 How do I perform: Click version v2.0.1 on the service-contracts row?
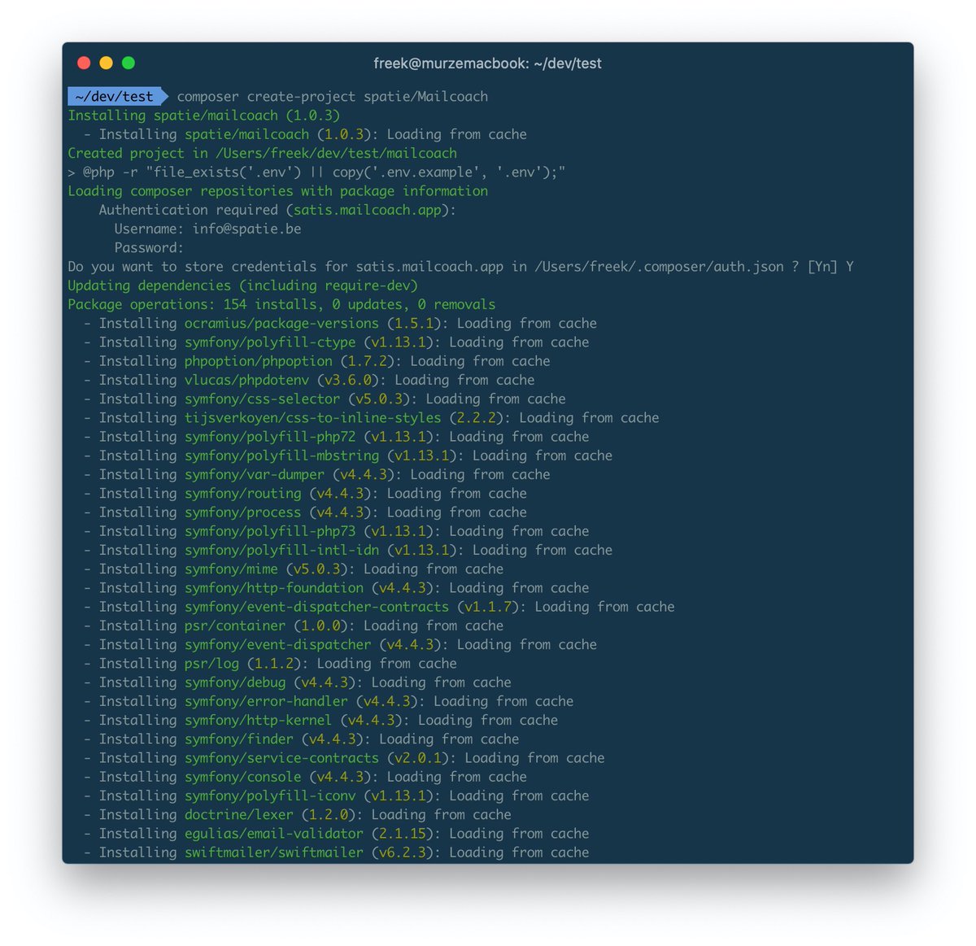(418, 757)
